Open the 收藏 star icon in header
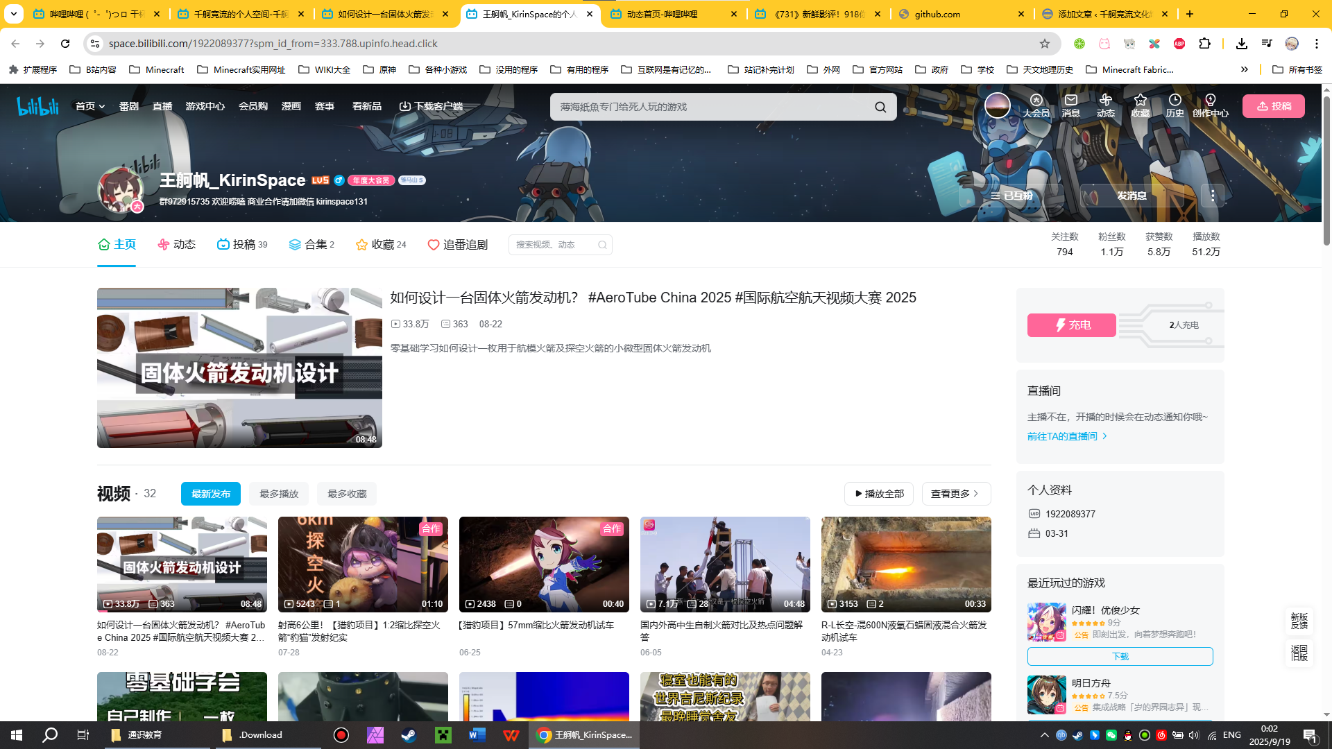 1140,105
